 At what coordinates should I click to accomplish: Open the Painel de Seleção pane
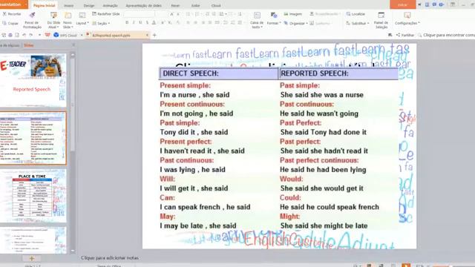point(381,20)
